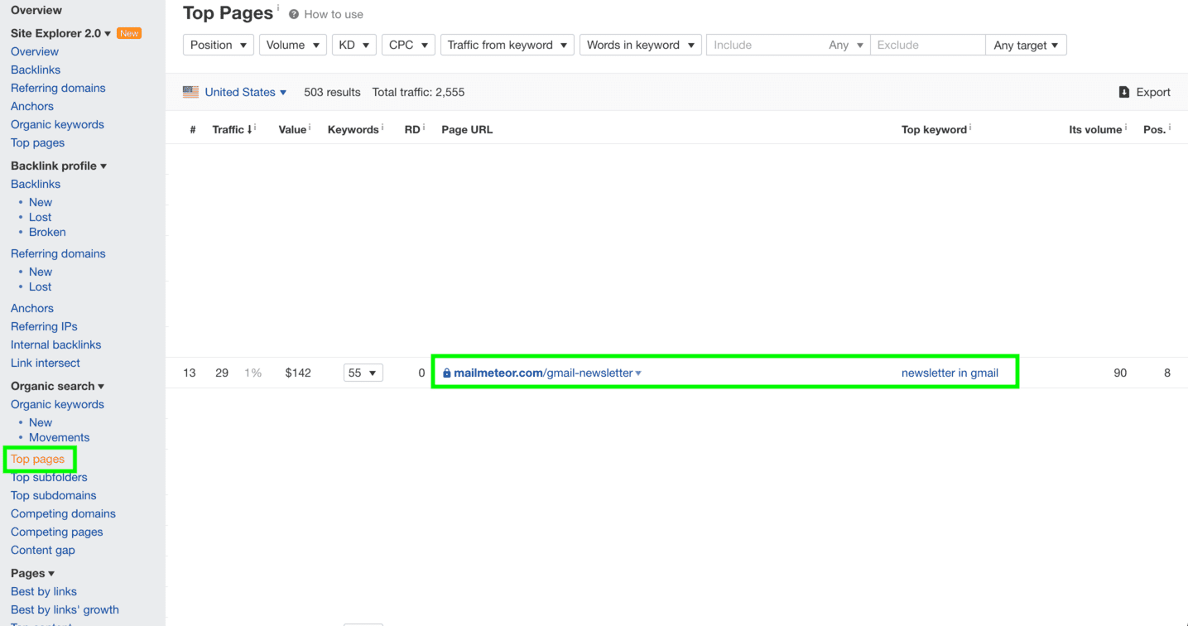The width and height of the screenshot is (1188, 626).
Task: Sort by the Value column header
Action: (x=292, y=129)
